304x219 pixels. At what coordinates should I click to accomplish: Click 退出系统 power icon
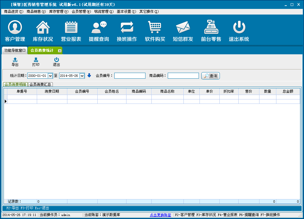(x=239, y=28)
